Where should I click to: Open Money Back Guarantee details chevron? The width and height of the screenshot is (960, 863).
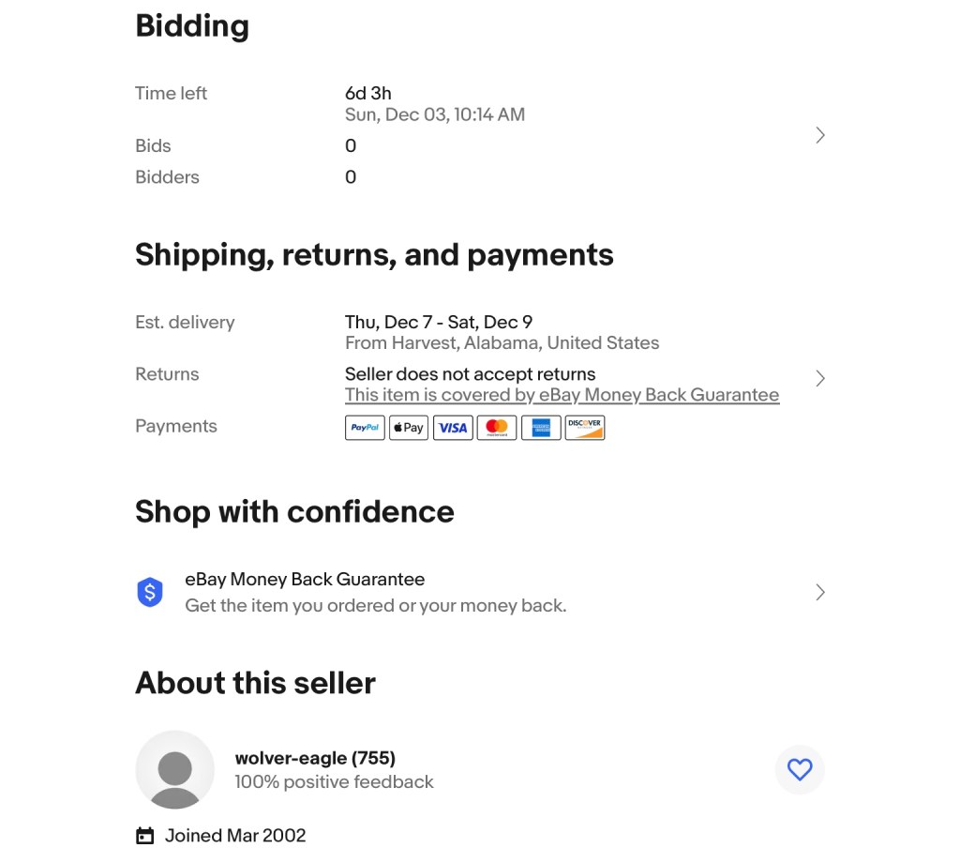(x=820, y=592)
